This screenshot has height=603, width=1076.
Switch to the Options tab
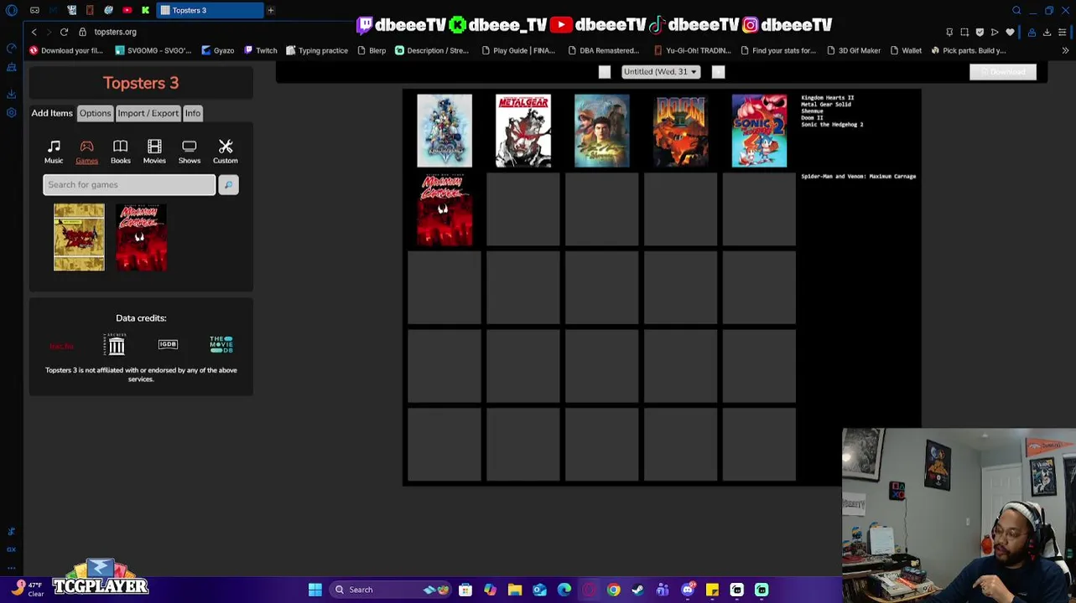click(95, 113)
